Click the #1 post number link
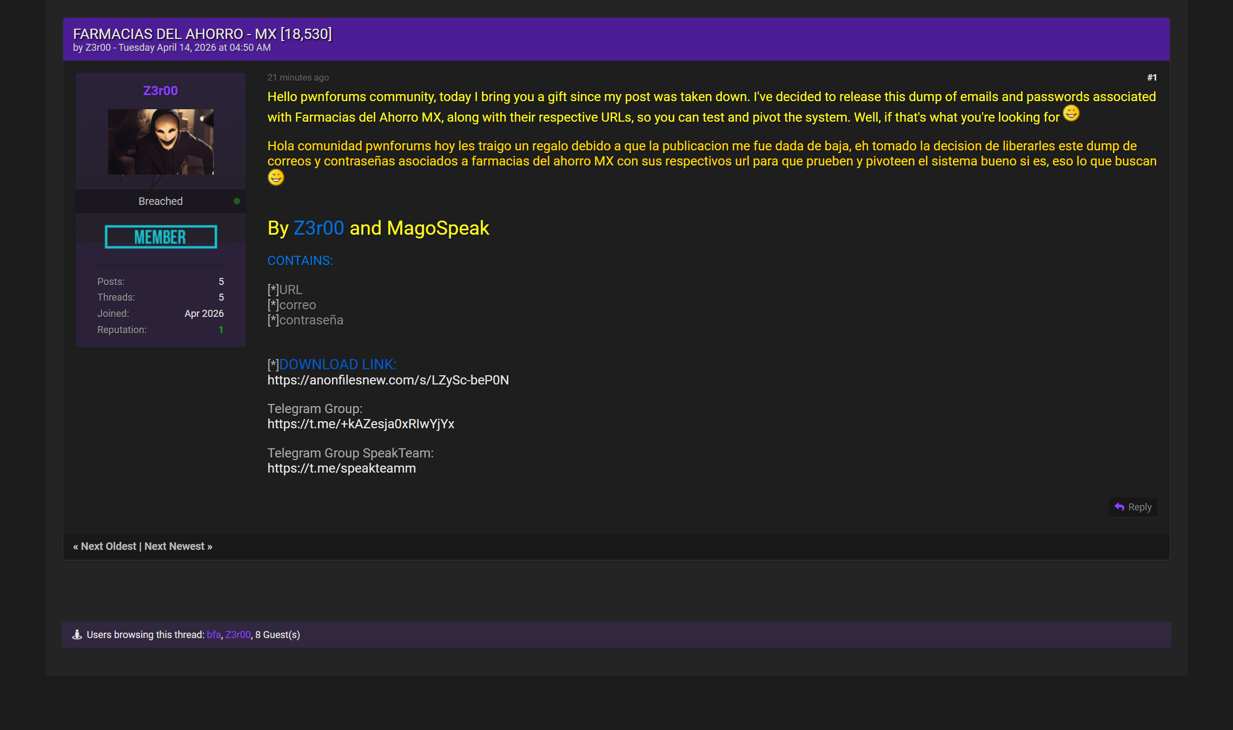1233x730 pixels. [1151, 77]
